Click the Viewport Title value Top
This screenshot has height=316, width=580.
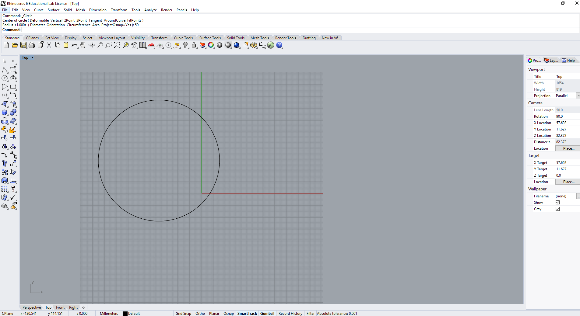[568, 77]
